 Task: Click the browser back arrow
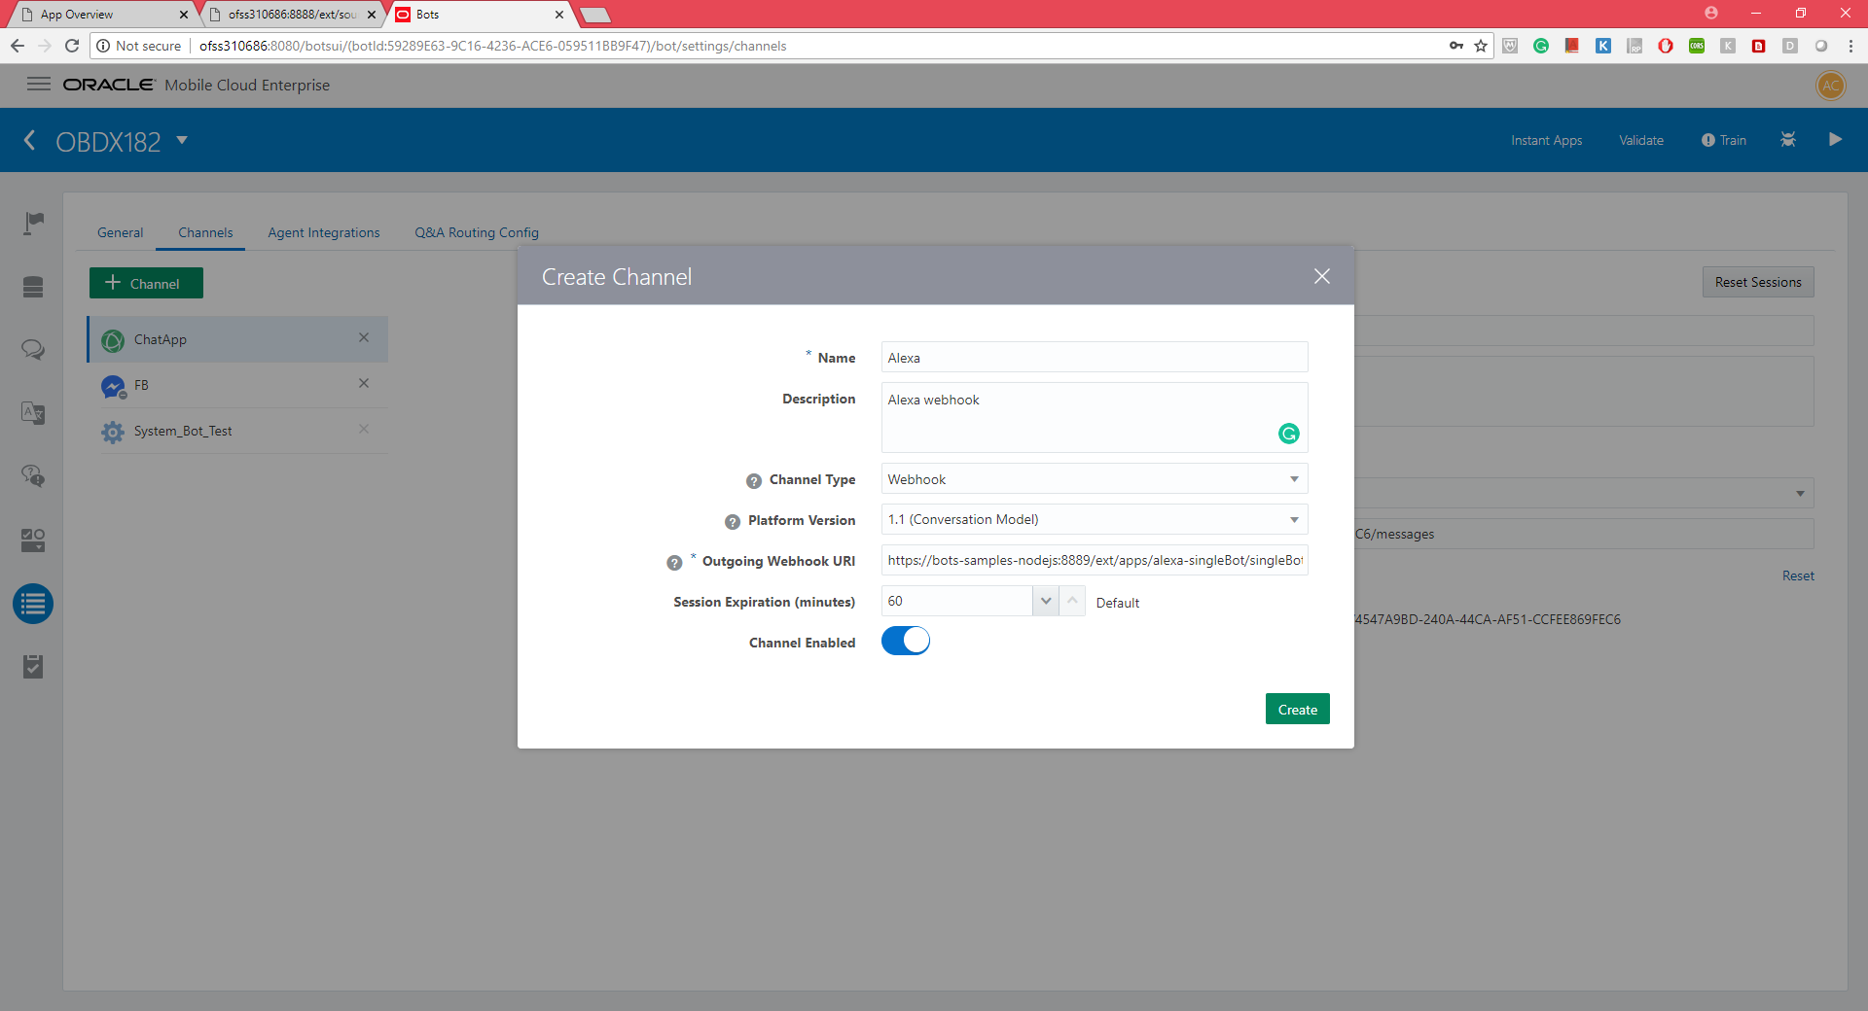click(18, 46)
